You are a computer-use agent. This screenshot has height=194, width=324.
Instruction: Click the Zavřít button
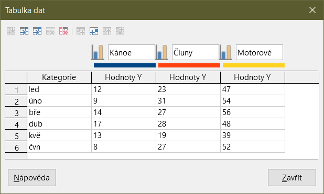click(292, 177)
